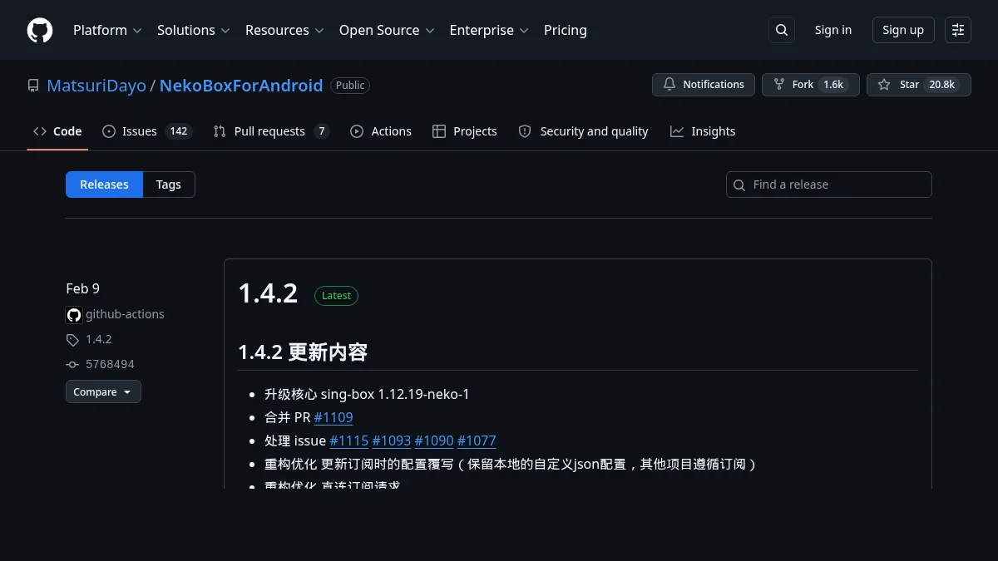This screenshot has width=998, height=561.
Task: Click the github-actions avatar icon
Action: tap(74, 314)
